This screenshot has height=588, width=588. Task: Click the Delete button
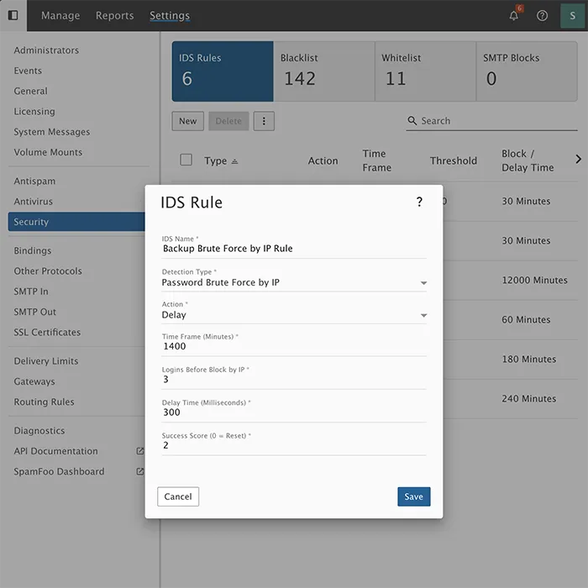tap(228, 121)
